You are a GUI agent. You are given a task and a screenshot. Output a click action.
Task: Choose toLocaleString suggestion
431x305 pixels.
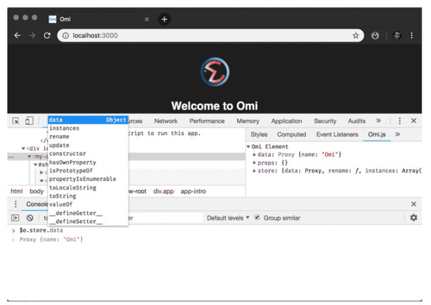pos(88,188)
